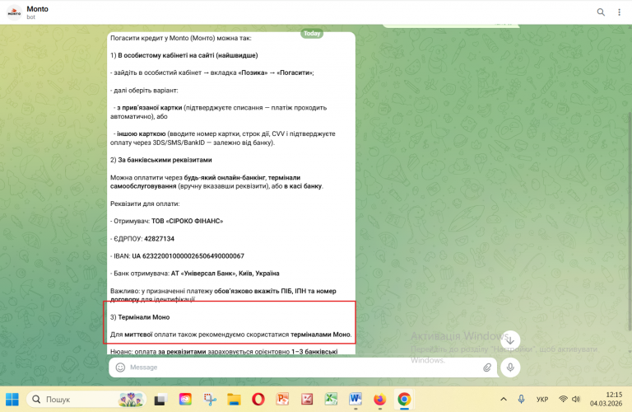Image resolution: width=632 pixels, height=412 pixels.
Task: Open the emoji picker in message box
Action: click(120, 368)
